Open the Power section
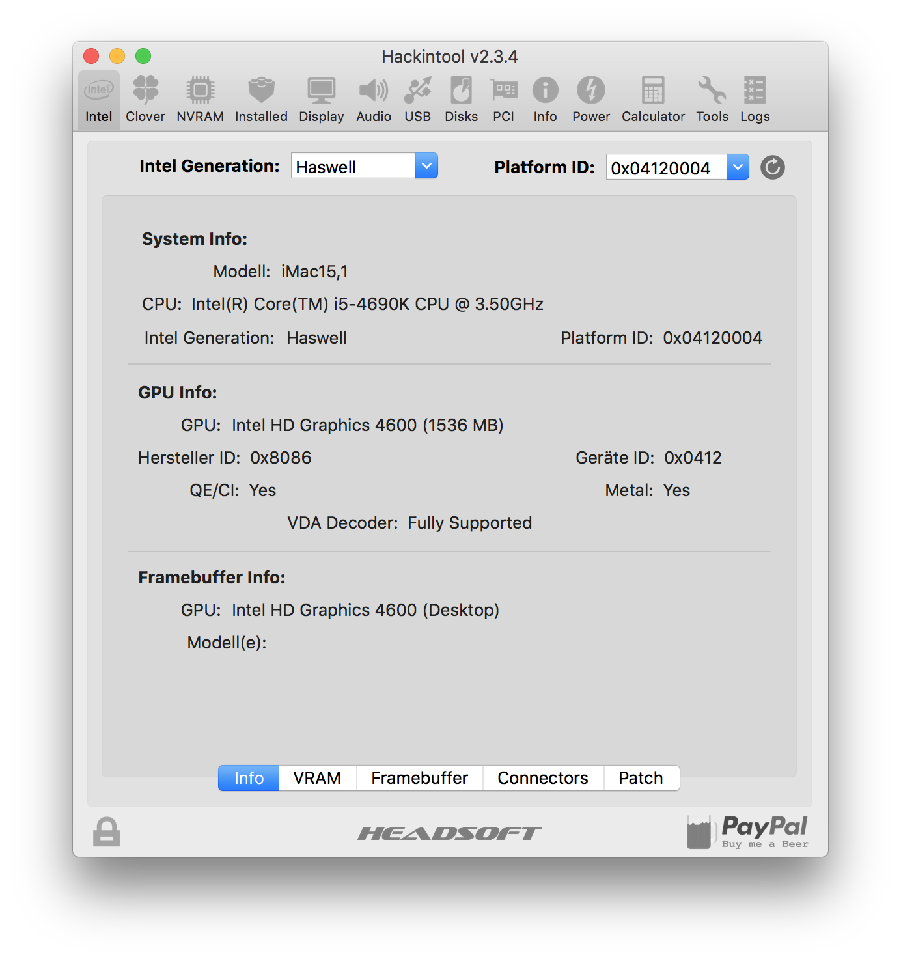This screenshot has width=901, height=961. [x=591, y=100]
